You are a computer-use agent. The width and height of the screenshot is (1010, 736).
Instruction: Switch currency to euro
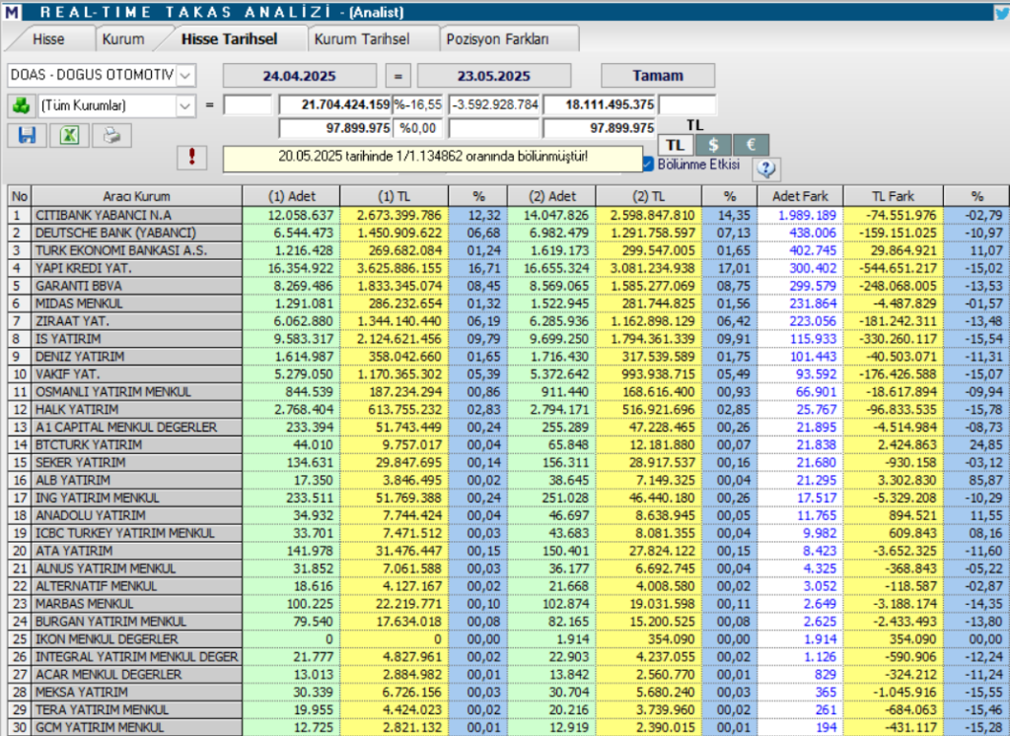pyautogui.click(x=751, y=144)
